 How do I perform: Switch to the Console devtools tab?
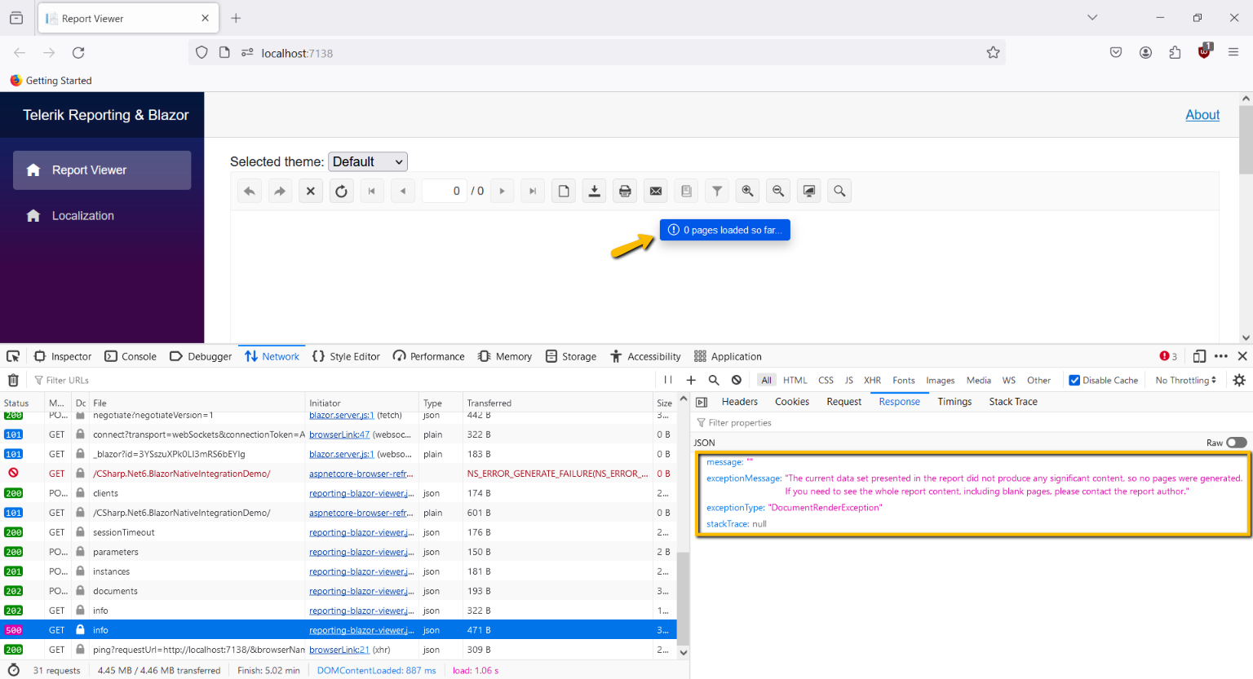click(x=131, y=356)
